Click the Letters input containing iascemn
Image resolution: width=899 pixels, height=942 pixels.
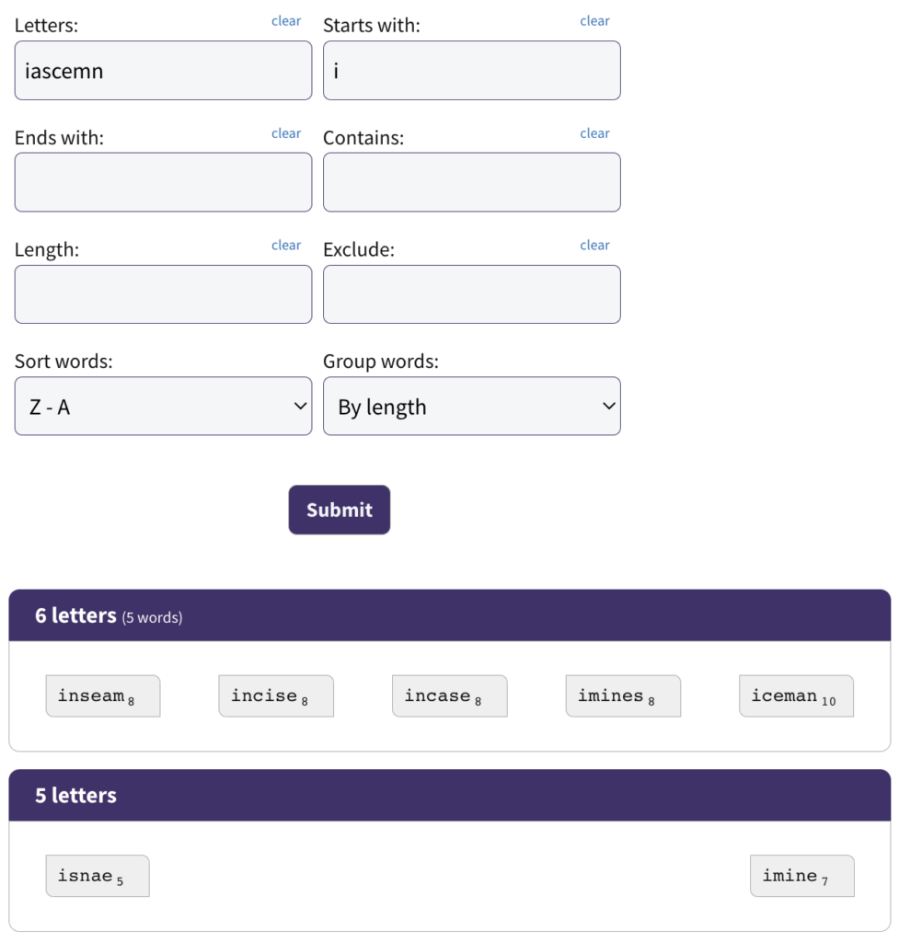(163, 70)
